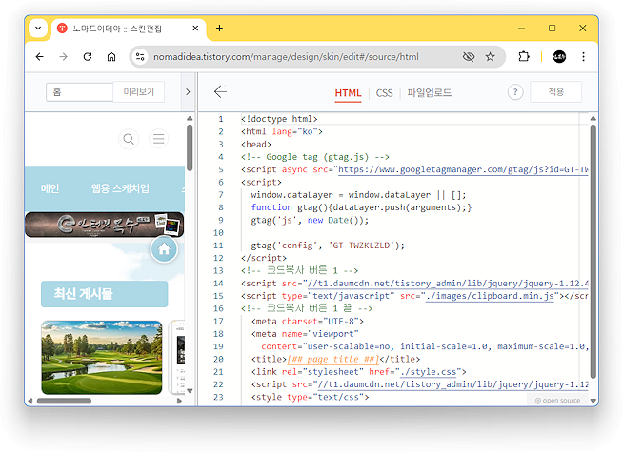Viewport: 623px width, 452px height.
Task: Click the function gtag() code line
Action: [361, 207]
